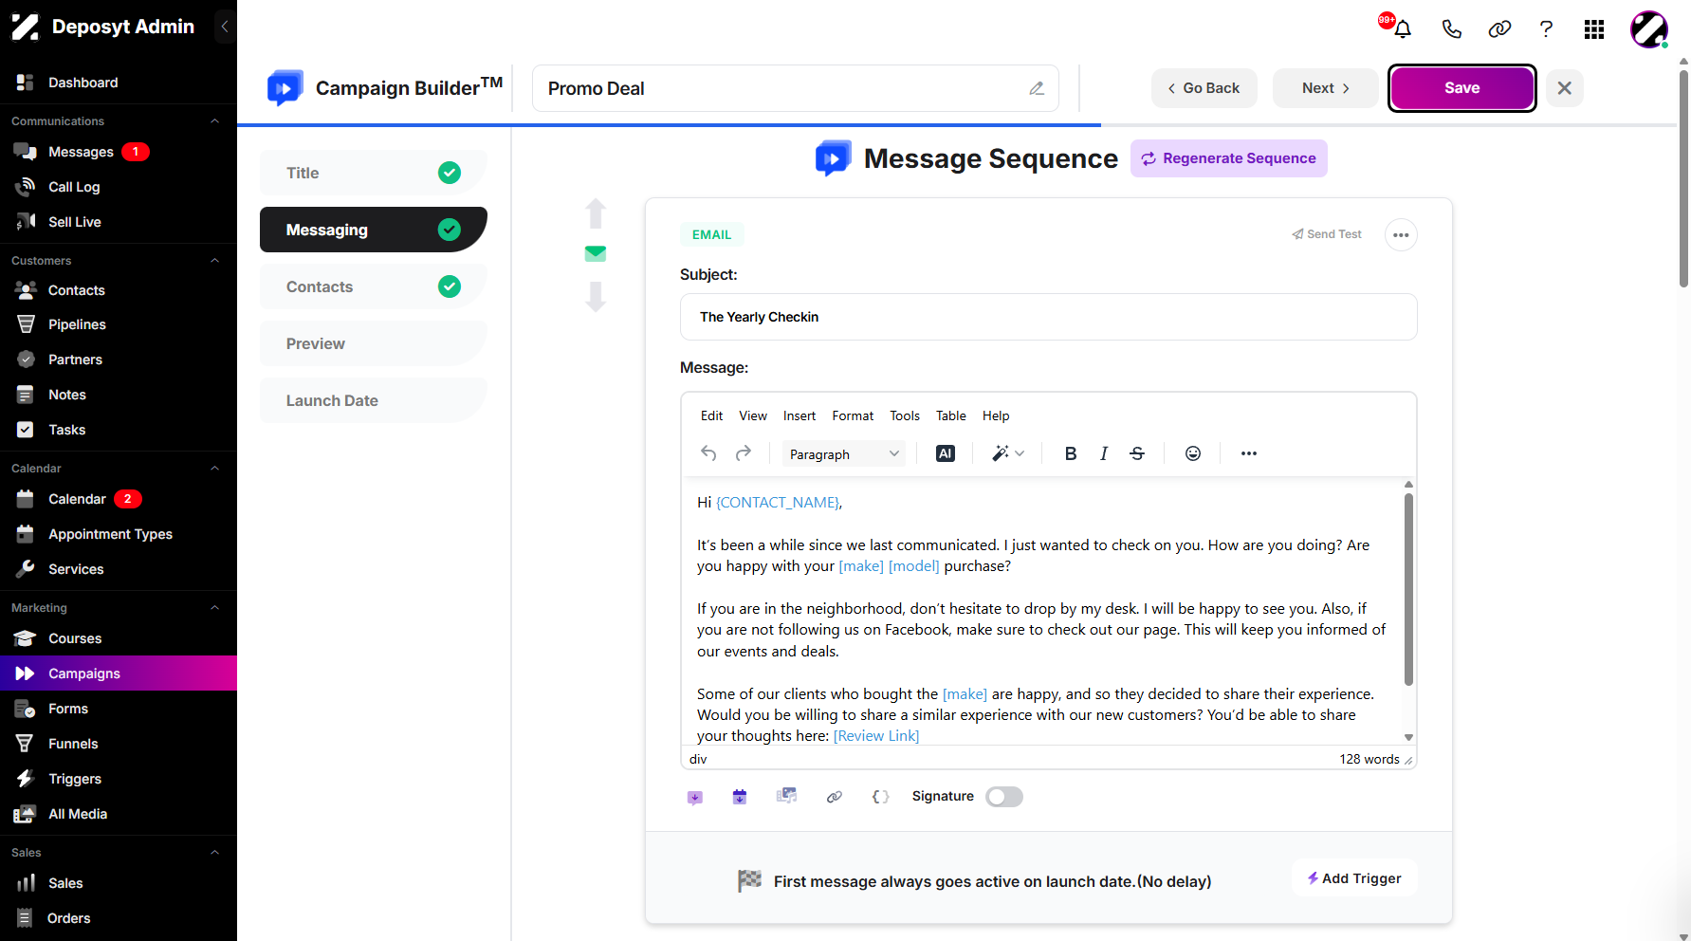This screenshot has width=1691, height=941.
Task: Click the Regenerate Sequence button
Action: tap(1228, 158)
